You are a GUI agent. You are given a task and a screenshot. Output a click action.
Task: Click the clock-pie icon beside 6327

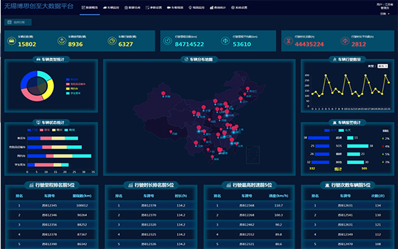tap(112, 41)
